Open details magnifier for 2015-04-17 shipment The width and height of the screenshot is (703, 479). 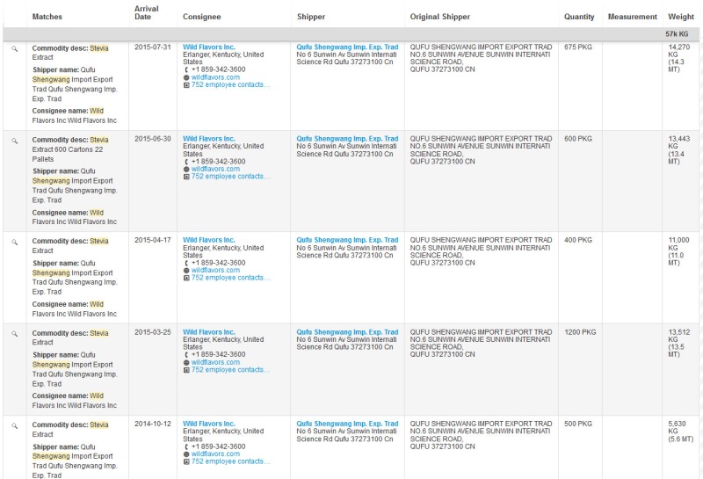14,241
